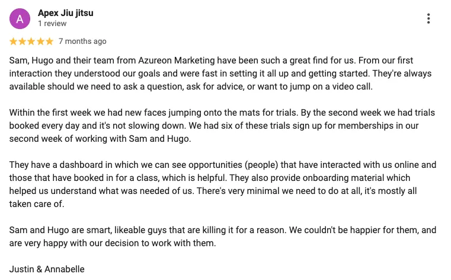Click the '7 months ago' timestamp
451x280 pixels.
pos(82,42)
